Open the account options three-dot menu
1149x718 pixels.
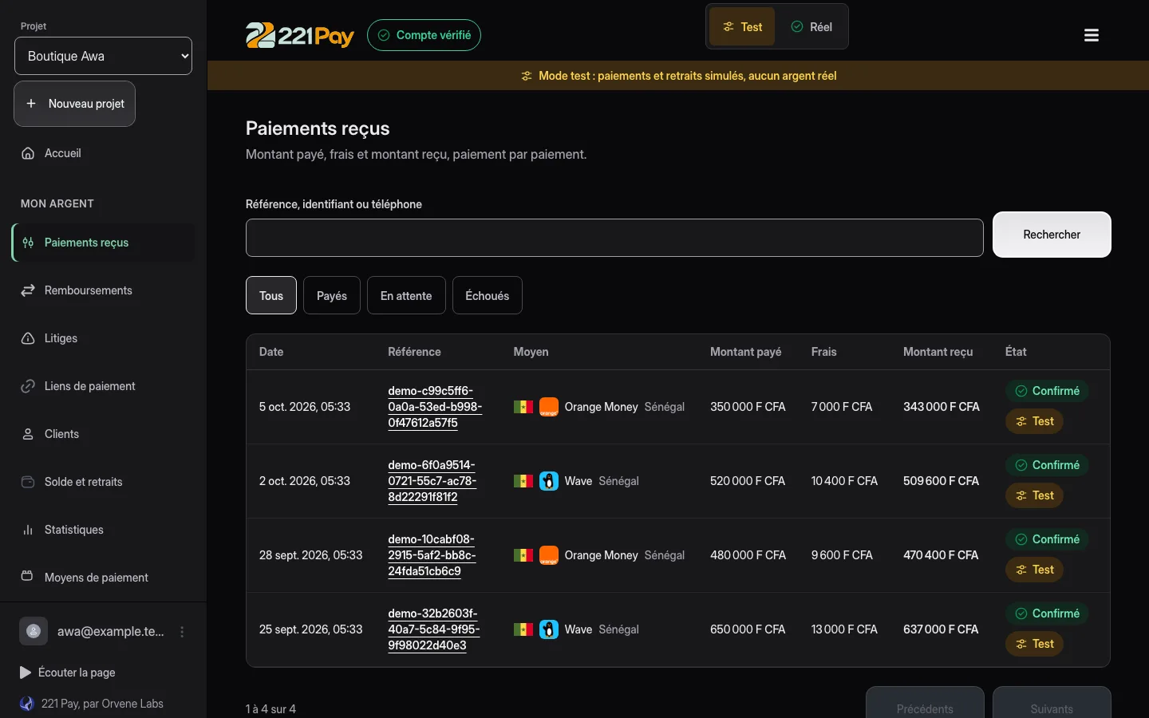pyautogui.click(x=182, y=632)
